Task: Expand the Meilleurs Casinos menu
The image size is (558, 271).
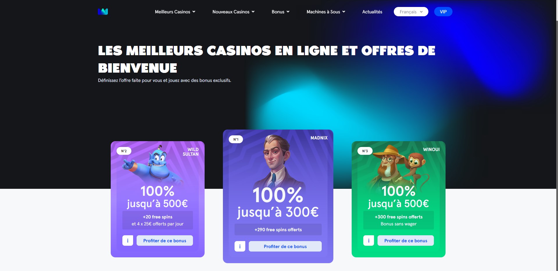Action: coord(175,12)
